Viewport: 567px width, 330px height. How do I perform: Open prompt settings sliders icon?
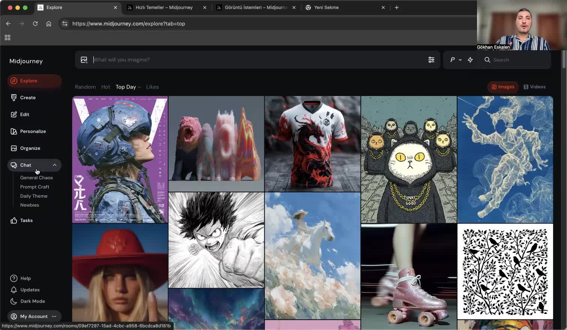[431, 60]
